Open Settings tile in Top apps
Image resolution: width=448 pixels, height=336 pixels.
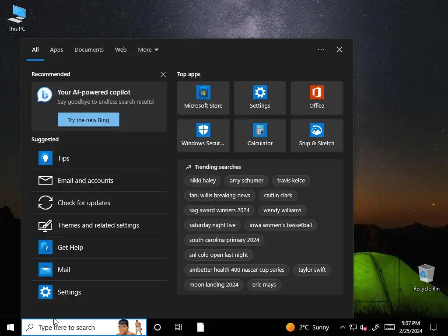point(260,98)
